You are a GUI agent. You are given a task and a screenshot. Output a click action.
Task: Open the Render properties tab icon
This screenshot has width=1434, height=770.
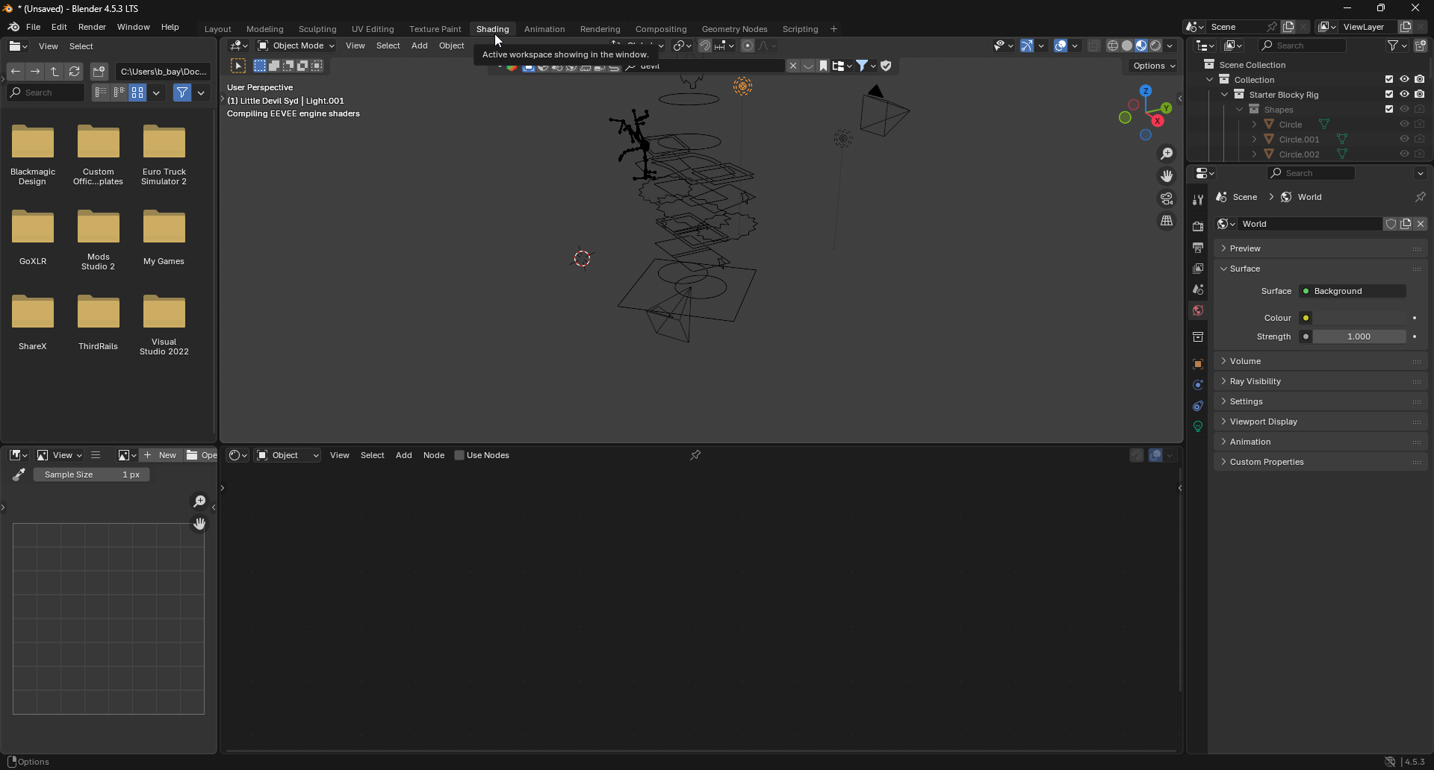[1198, 227]
